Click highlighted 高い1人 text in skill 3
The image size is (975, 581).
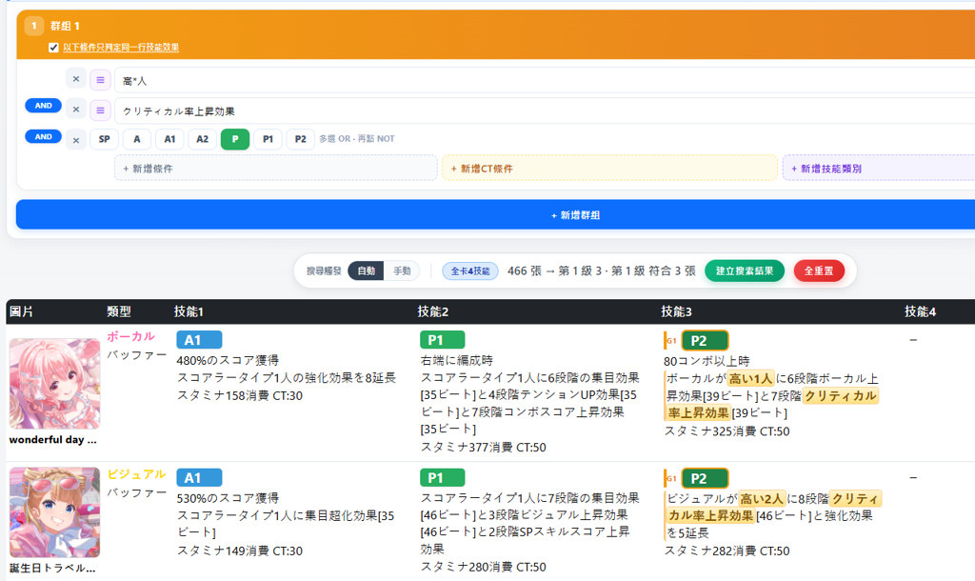(x=750, y=378)
